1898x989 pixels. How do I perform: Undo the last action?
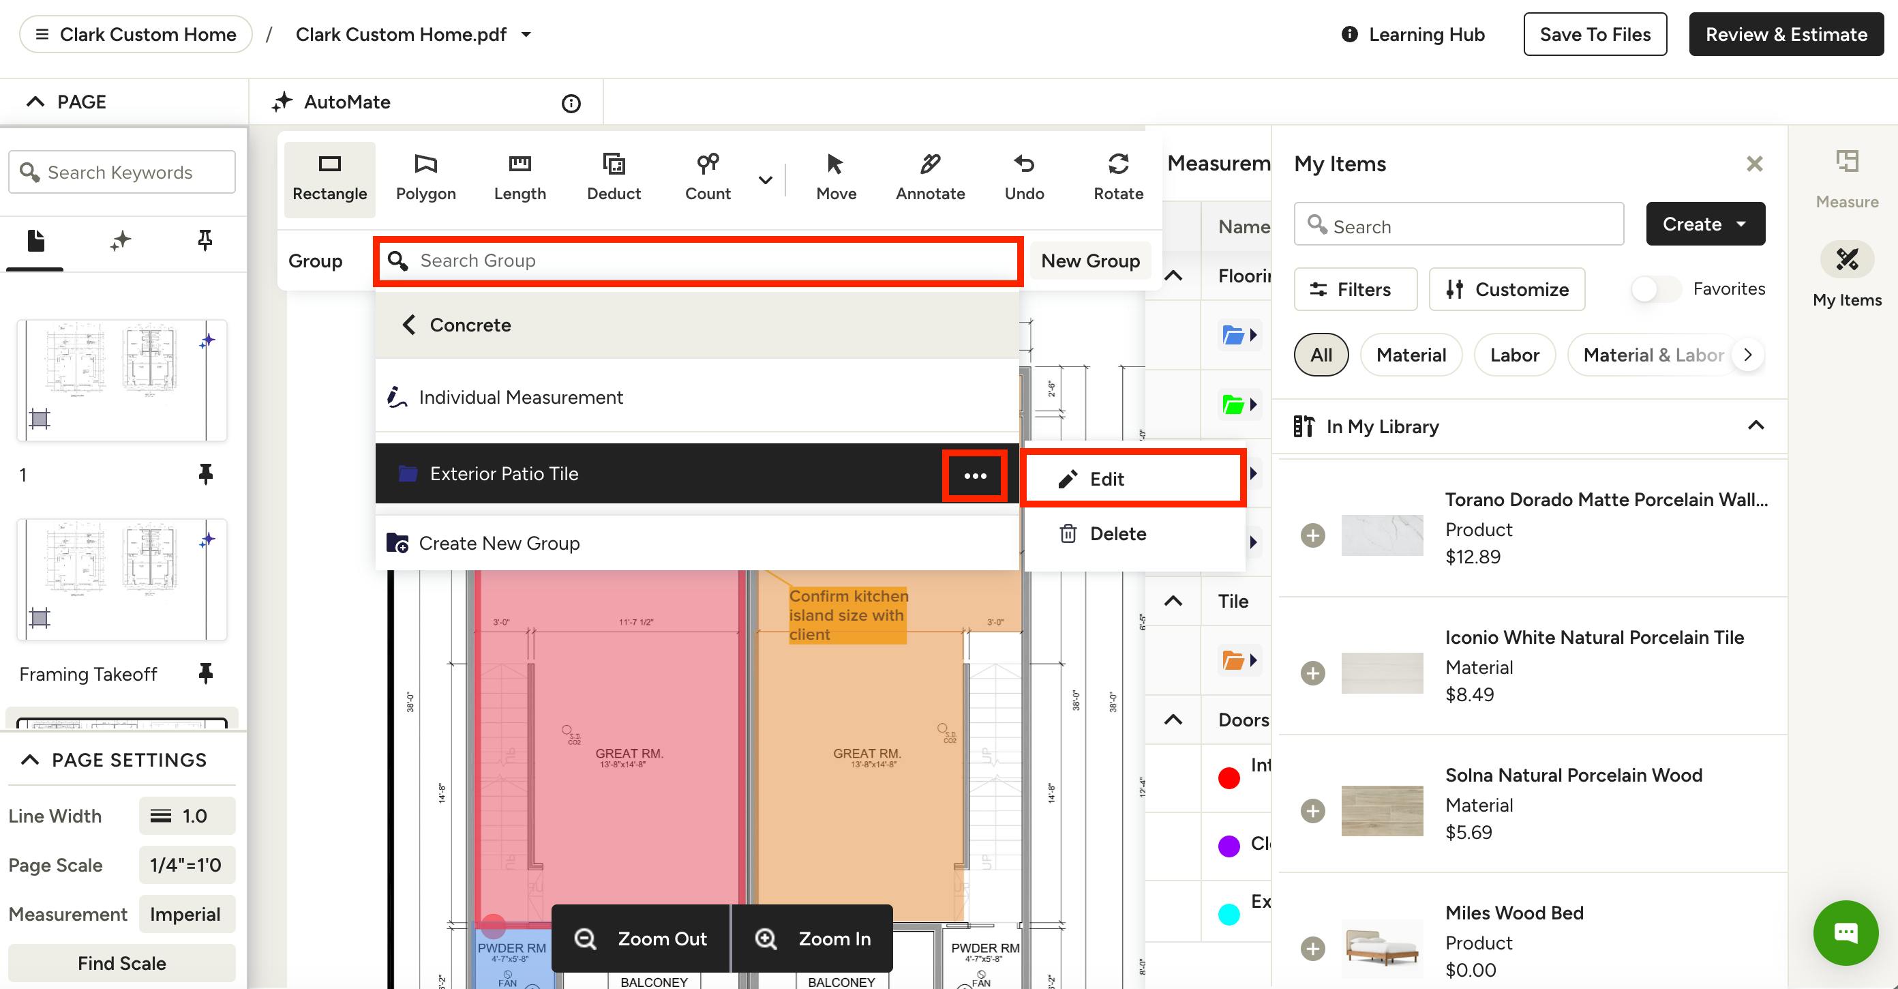tap(1024, 178)
